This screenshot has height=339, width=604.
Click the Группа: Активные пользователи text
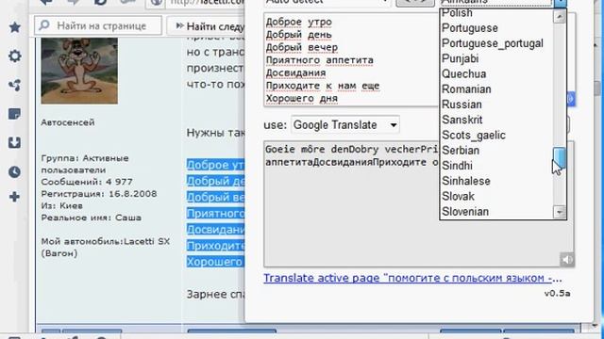pyautogui.click(x=85, y=164)
